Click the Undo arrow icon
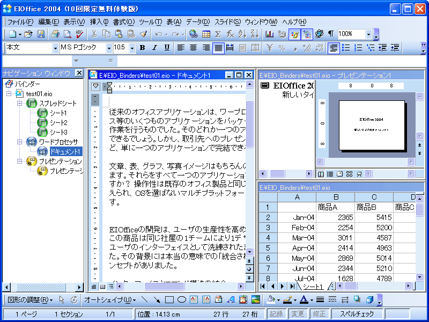Image resolution: width=429 pixels, height=322 pixels. click(158, 34)
